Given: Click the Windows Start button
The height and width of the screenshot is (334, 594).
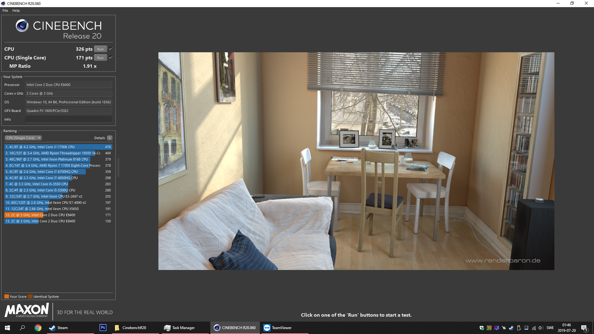Looking at the screenshot, I should (7, 328).
